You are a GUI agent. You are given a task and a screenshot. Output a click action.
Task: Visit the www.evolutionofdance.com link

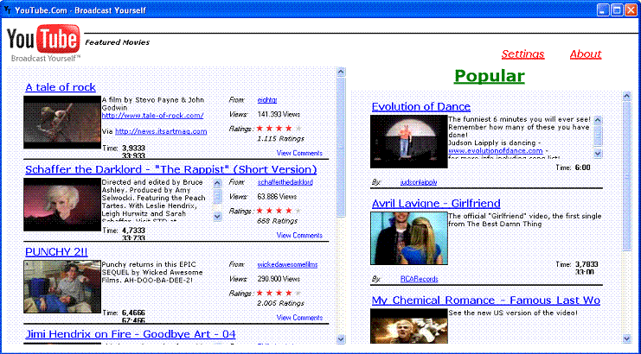(x=496, y=150)
